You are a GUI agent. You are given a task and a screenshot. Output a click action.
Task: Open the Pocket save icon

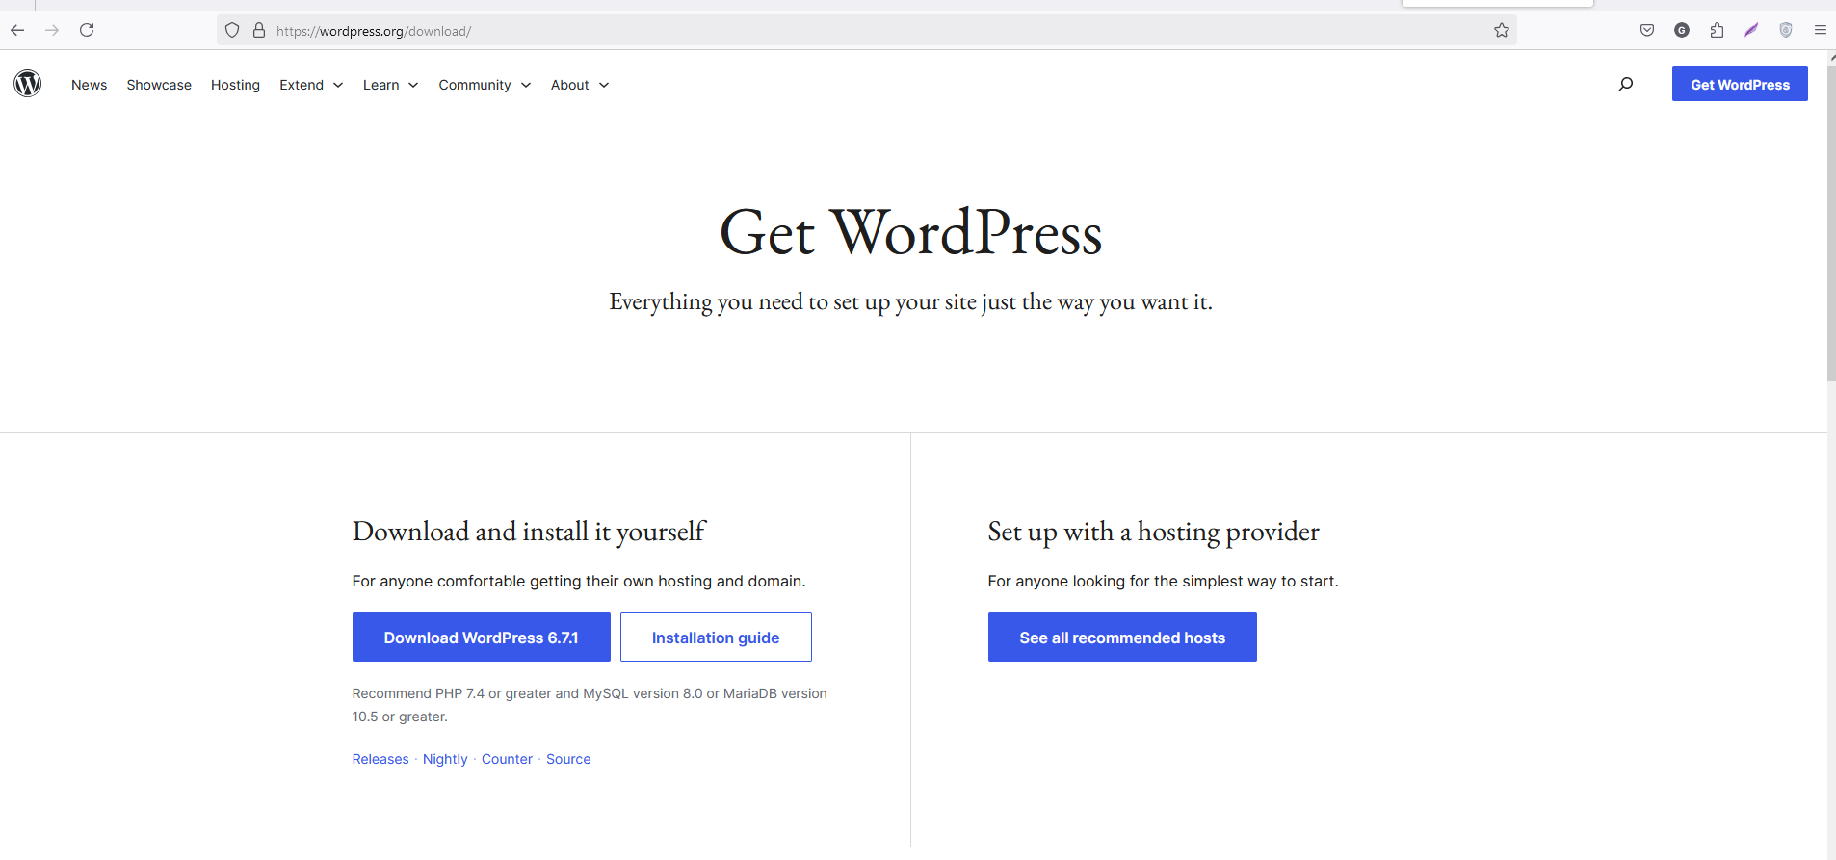coord(1647,30)
